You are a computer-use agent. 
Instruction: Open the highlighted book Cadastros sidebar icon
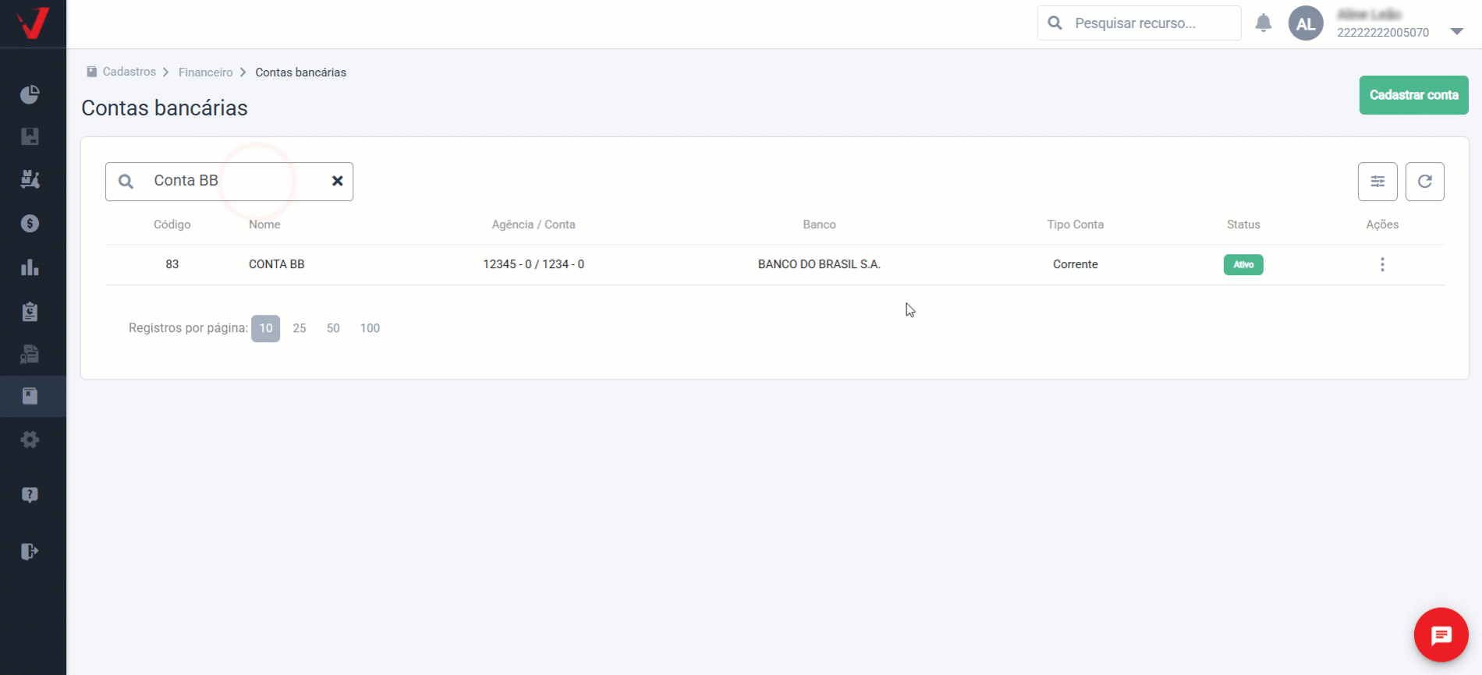tap(30, 396)
